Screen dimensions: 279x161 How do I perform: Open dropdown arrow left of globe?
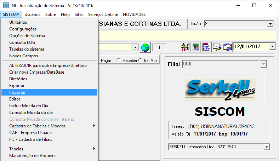[x=135, y=47]
